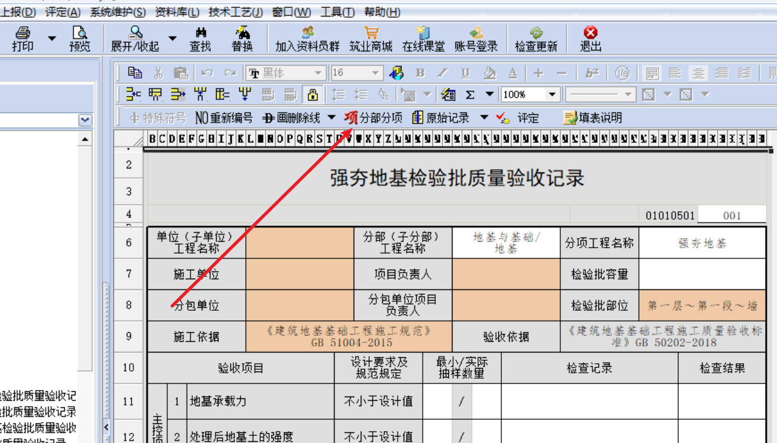This screenshot has height=443, width=777.
Task: Open the 资料库(L) menu
Action: 177,12
